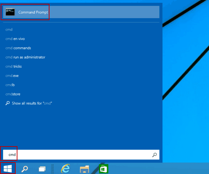
Task: Launch the Windows Store from taskbar
Action: coord(103,169)
